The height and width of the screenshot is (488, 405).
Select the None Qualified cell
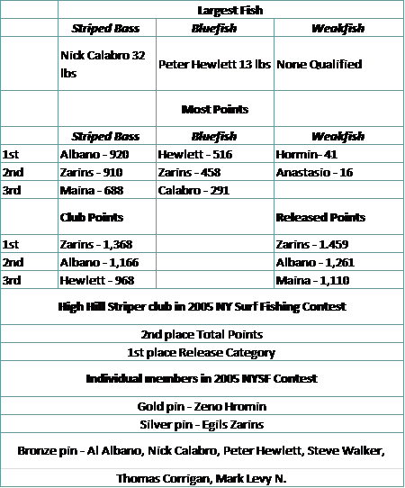(338, 64)
